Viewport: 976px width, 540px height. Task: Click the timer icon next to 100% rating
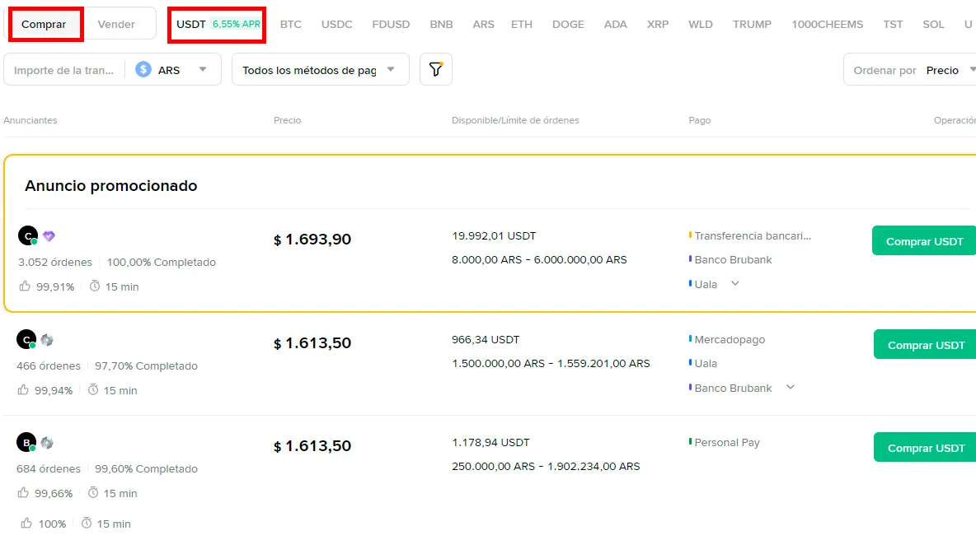coord(87,524)
